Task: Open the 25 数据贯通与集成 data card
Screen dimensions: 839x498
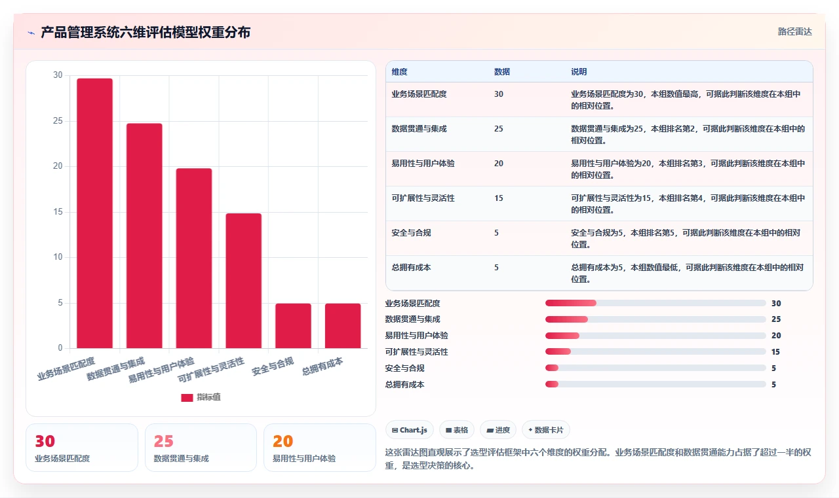Action: pyautogui.click(x=201, y=448)
